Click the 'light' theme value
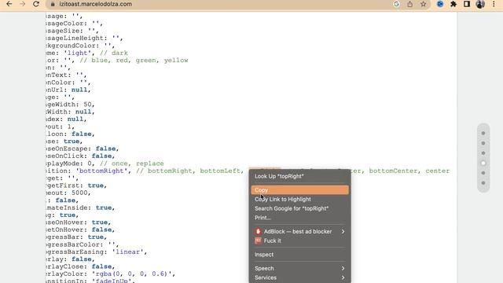Screen dimensions: 503x283 [x=77, y=53]
